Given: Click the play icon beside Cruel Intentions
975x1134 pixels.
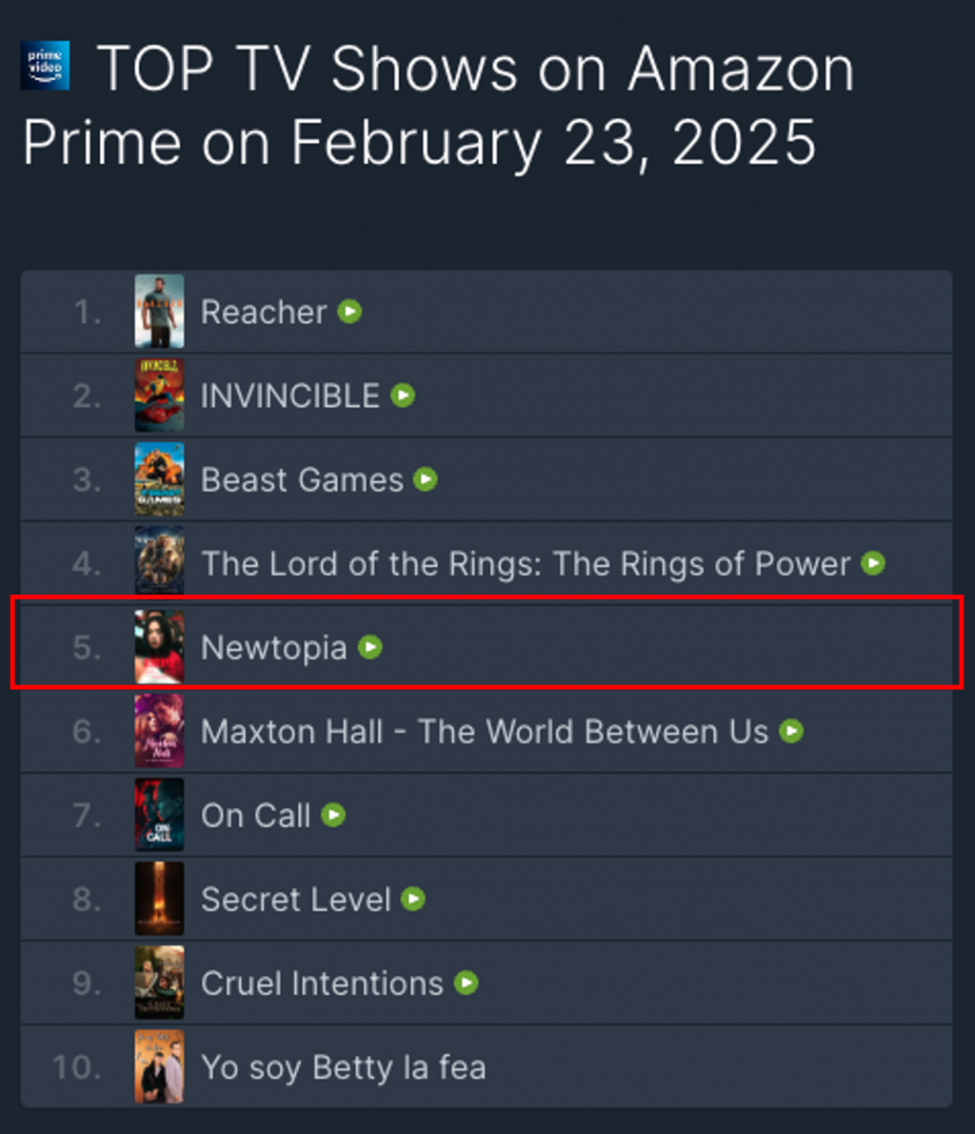Looking at the screenshot, I should 467,983.
